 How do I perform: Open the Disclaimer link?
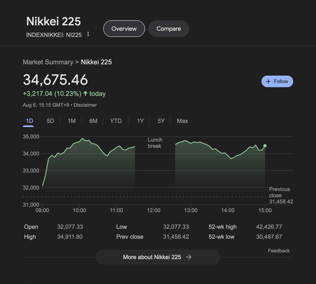85,105
